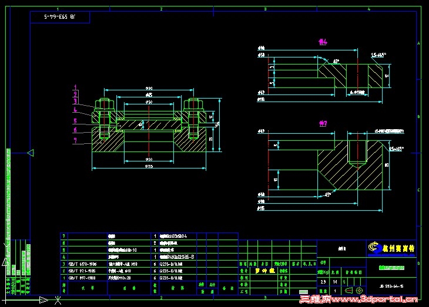This screenshot has width=429, height=307.
Task: Select the left hex nut in assembly view
Action: coord(105,104)
